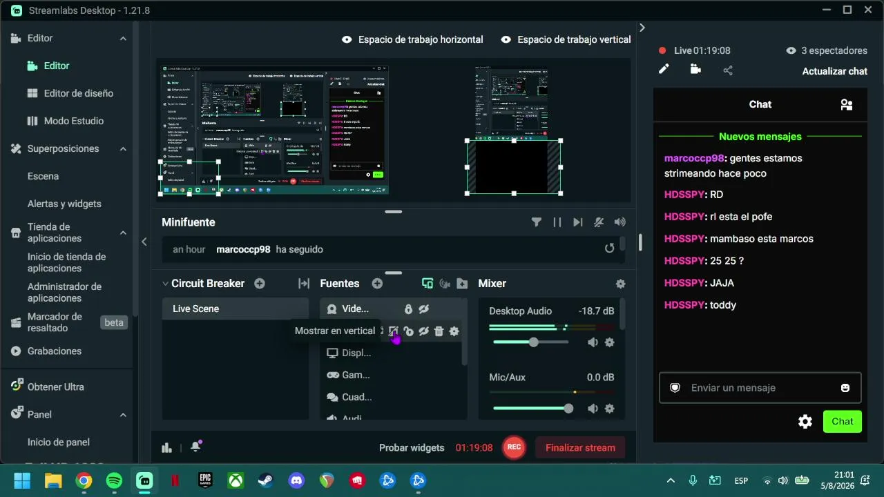
Task: Click the audio source icon beside dual output
Action: tap(445, 284)
